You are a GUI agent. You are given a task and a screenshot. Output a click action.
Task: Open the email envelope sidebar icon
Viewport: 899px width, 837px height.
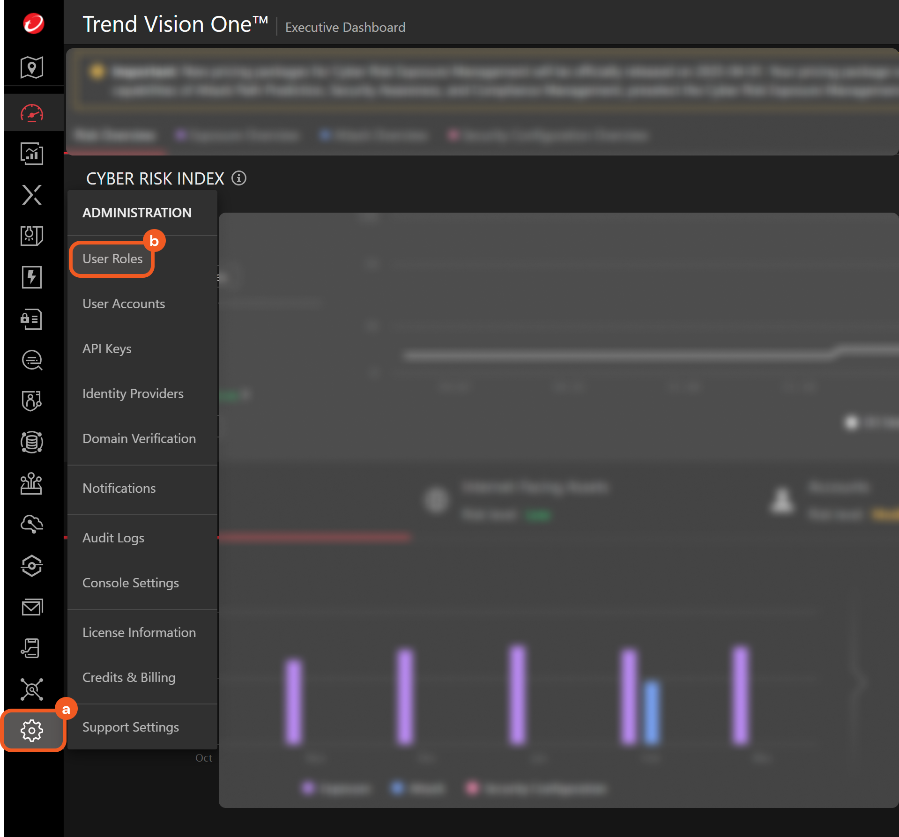pos(32,607)
